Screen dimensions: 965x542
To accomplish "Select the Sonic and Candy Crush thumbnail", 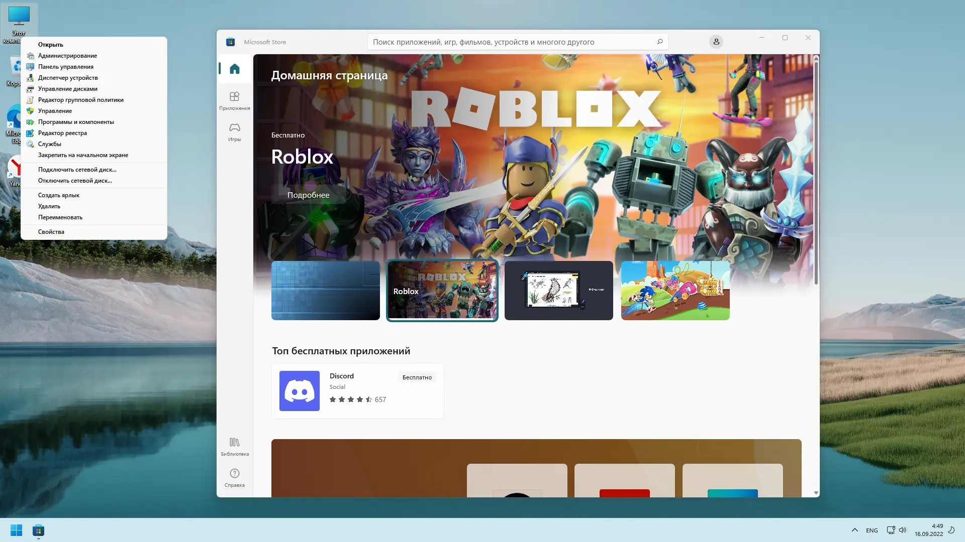I will 675,290.
